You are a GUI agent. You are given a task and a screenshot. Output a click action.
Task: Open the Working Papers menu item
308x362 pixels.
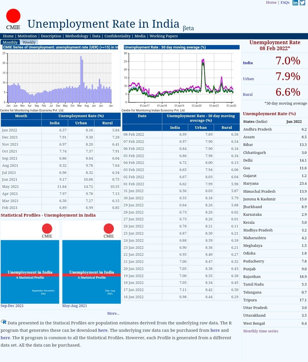[x=164, y=36]
